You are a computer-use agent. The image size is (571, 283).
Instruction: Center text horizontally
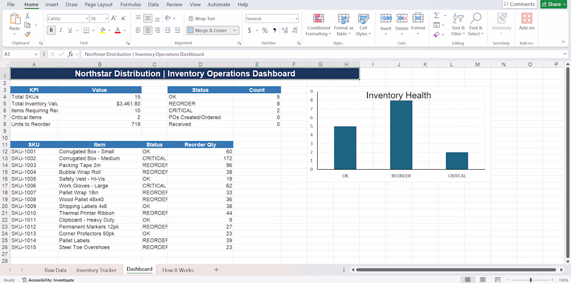point(147,30)
